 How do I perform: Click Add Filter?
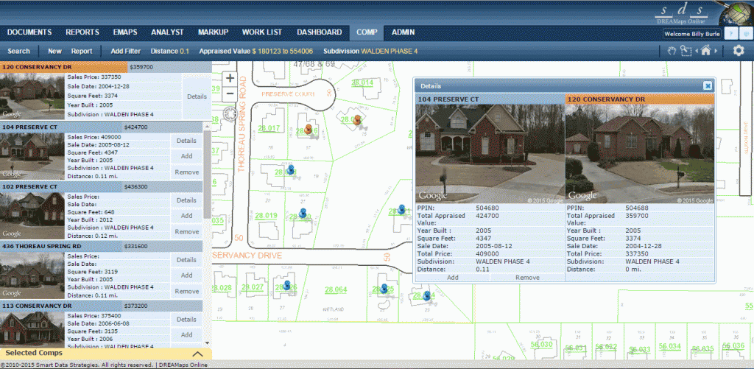point(125,51)
